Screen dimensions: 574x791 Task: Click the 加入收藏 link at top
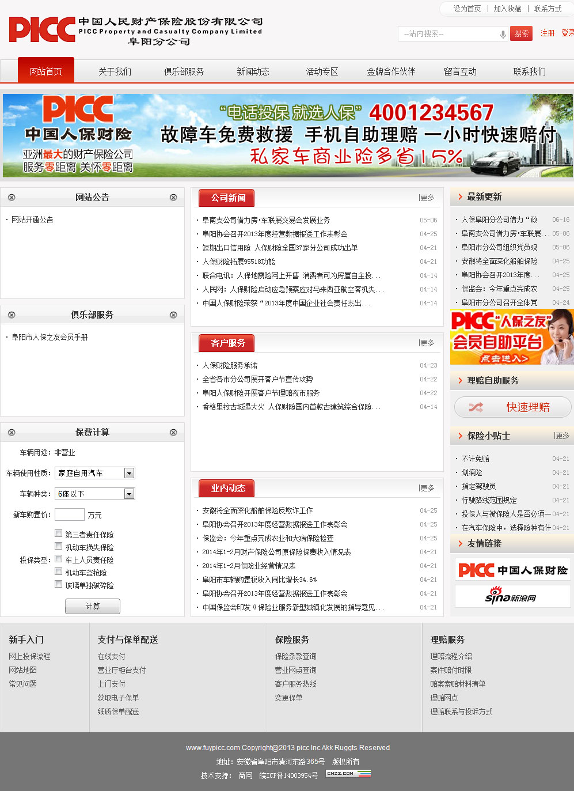(507, 9)
